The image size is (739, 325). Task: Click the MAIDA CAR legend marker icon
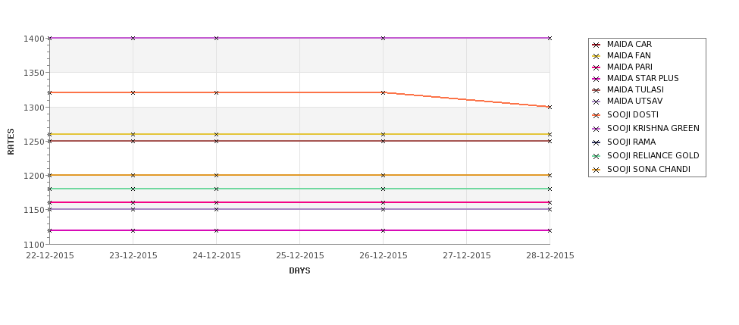click(596, 45)
